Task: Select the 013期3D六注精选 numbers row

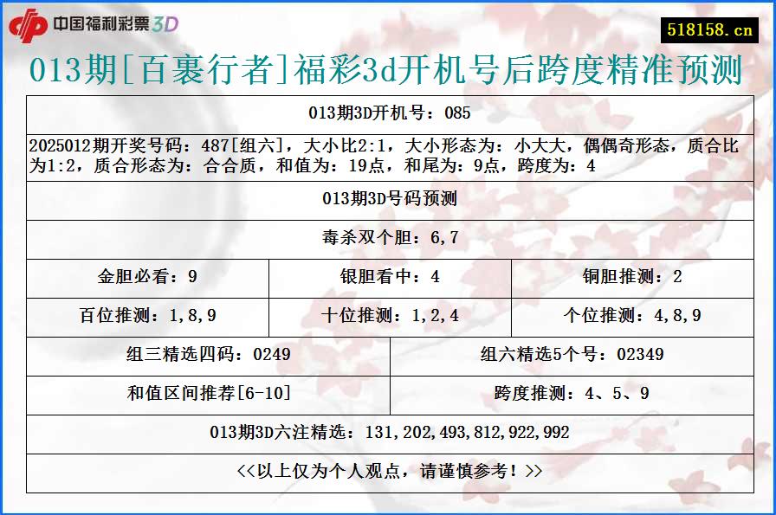Action: 388,429
